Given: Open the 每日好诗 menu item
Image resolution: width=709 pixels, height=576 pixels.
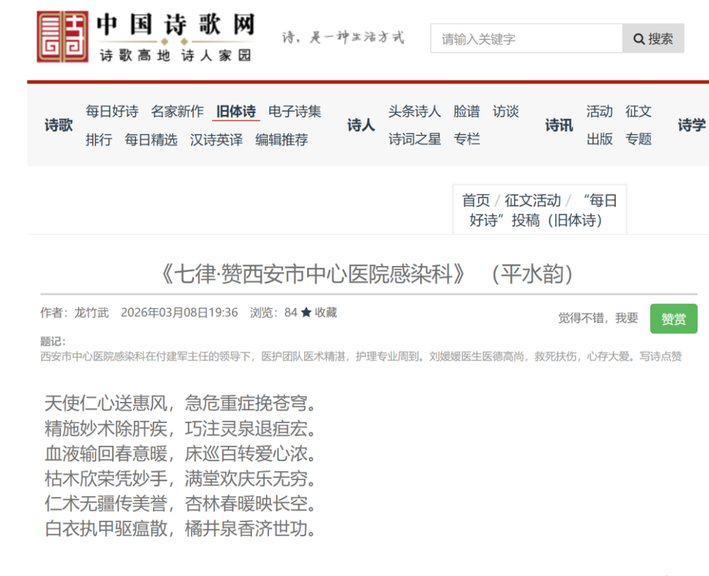Looking at the screenshot, I should (x=112, y=112).
